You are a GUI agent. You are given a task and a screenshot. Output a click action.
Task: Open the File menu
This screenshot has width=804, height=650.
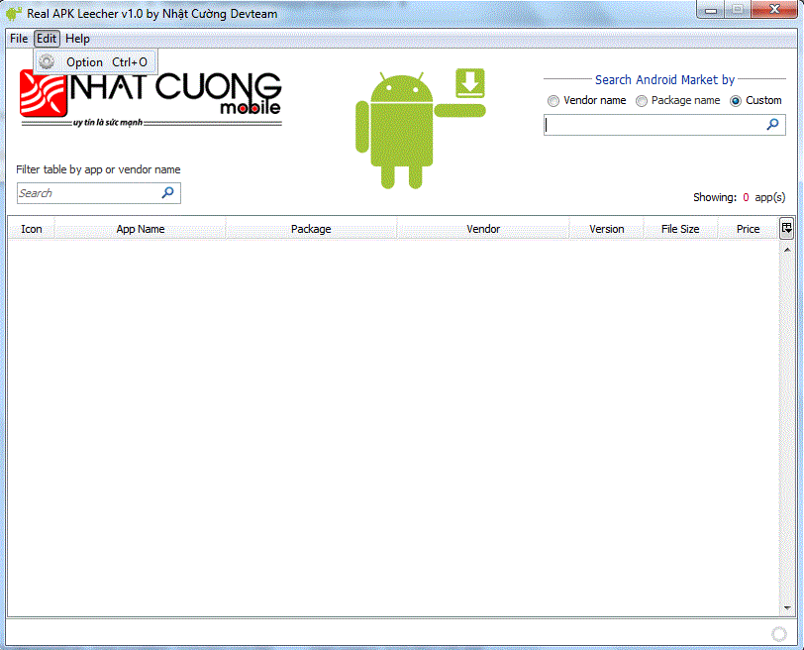click(x=19, y=39)
